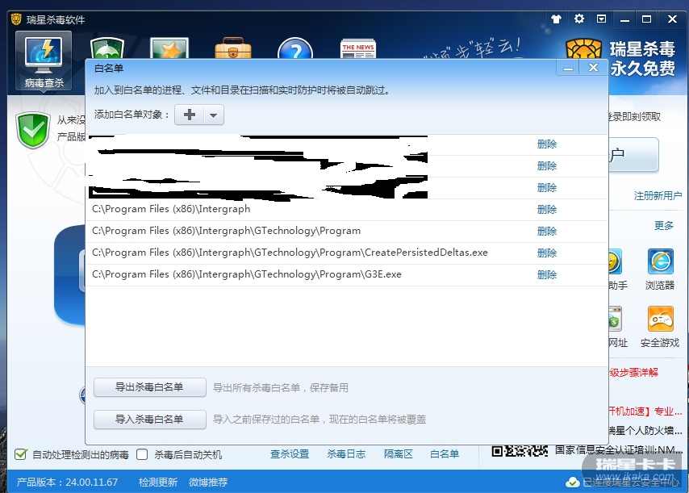Click 更多 link on right panel
Viewport: 689px width, 493px height.
[x=663, y=226]
